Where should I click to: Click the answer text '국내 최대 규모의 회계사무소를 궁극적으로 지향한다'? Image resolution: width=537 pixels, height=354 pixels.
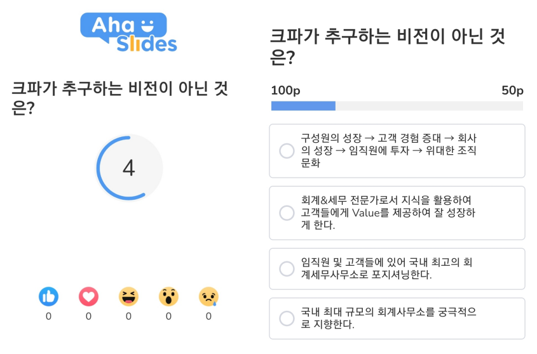(x=388, y=318)
